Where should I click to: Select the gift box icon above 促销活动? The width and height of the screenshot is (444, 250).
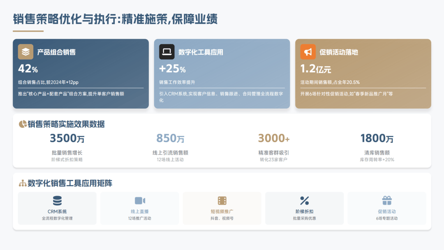pyautogui.click(x=387, y=201)
